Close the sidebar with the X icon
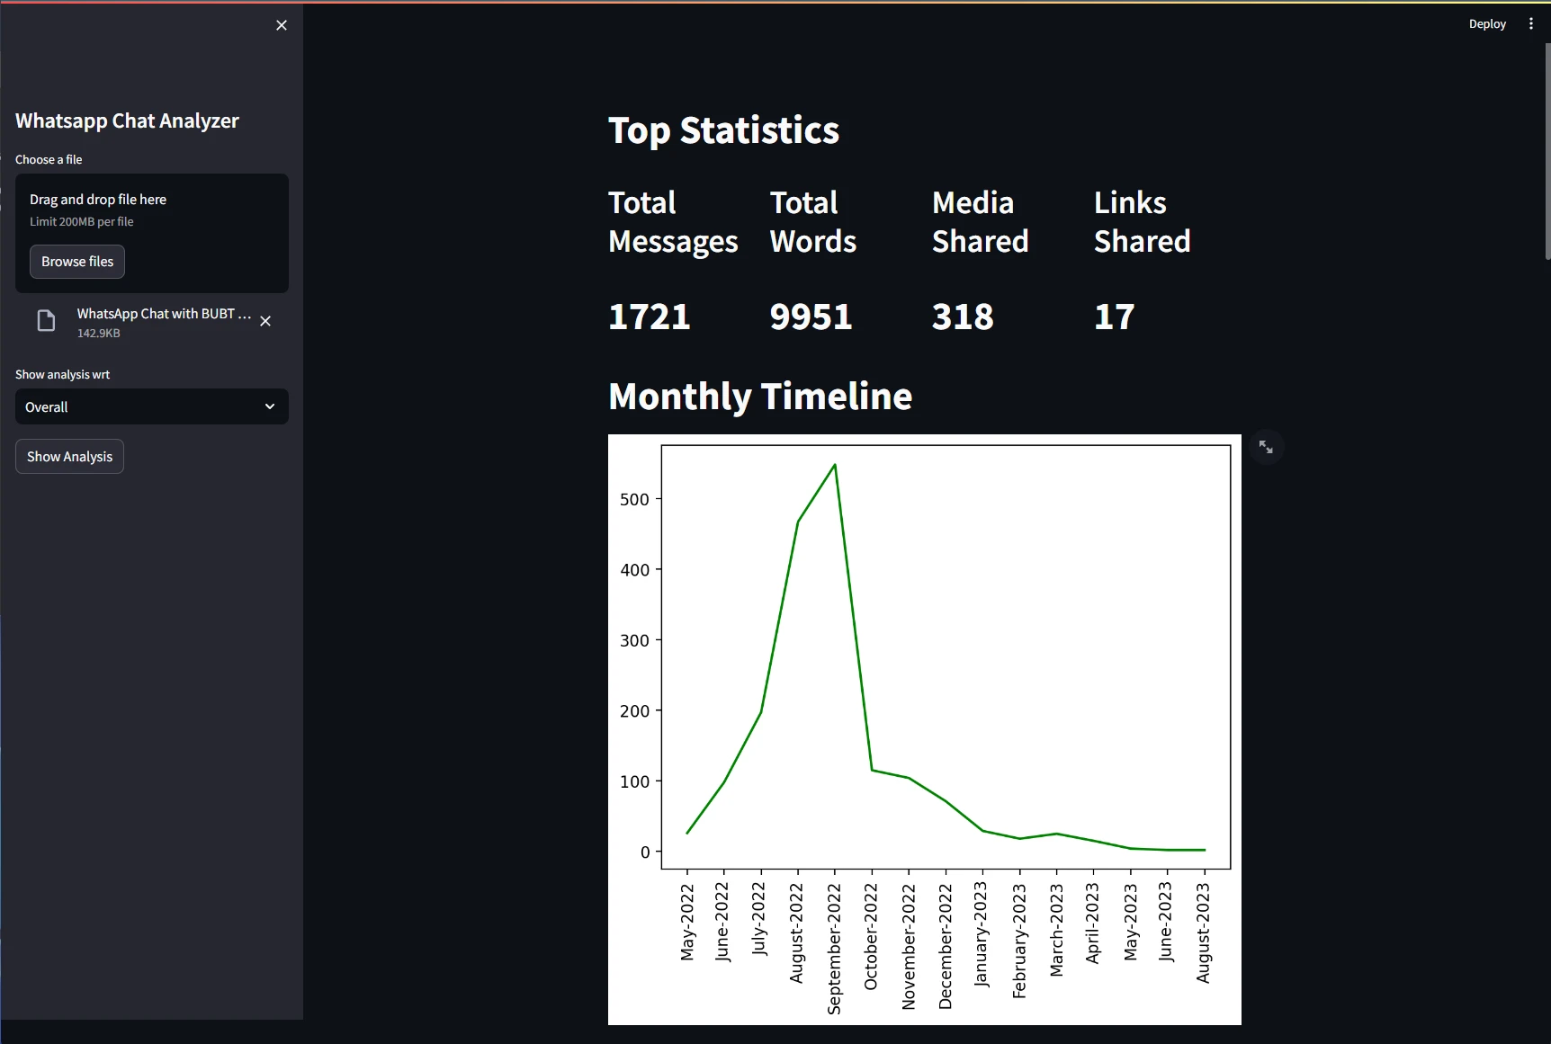The height and width of the screenshot is (1044, 1551). coord(282,25)
